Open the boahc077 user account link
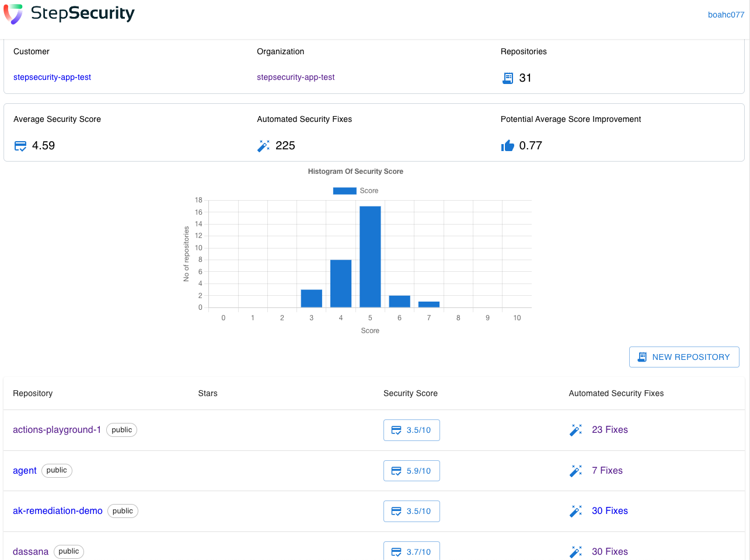 [x=725, y=15]
